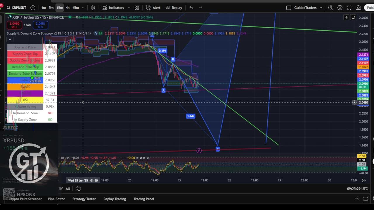The width and height of the screenshot is (374, 210).
Task: Open the Pine Editor tab
Action: [x=56, y=199]
